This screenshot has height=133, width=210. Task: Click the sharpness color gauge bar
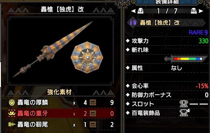(188, 59)
